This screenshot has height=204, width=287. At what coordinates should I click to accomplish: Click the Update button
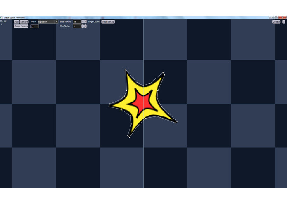tap(276, 21)
